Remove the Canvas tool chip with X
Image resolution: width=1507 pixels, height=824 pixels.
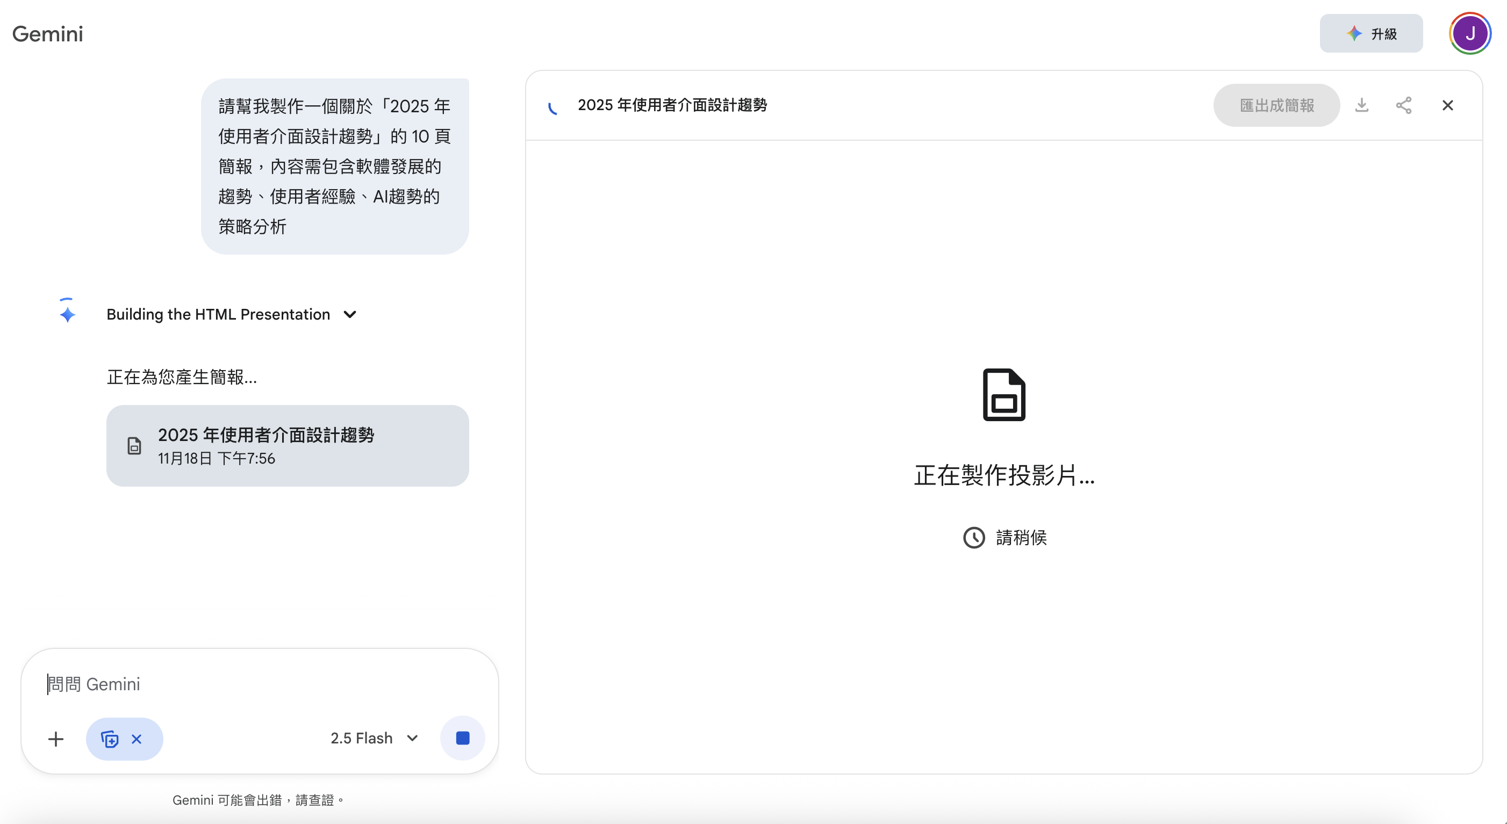(137, 739)
